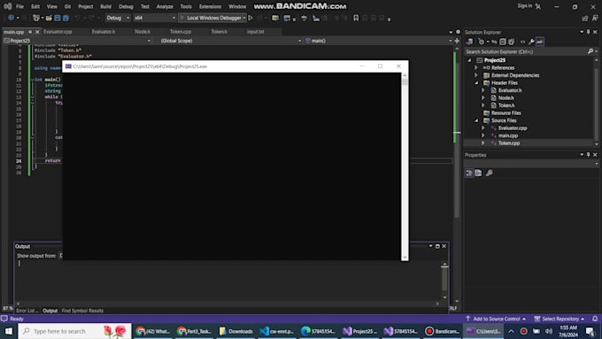Image resolution: width=602 pixels, height=339 pixels.
Task: Click Select Repository in status bar
Action: click(560, 319)
